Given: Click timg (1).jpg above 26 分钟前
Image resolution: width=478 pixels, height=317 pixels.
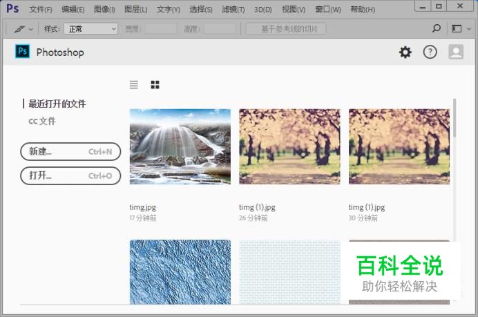Looking at the screenshot, I should 257,208.
